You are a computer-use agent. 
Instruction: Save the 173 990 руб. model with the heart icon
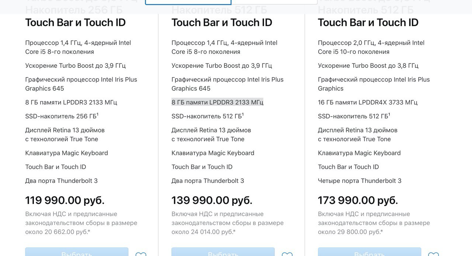(434, 254)
